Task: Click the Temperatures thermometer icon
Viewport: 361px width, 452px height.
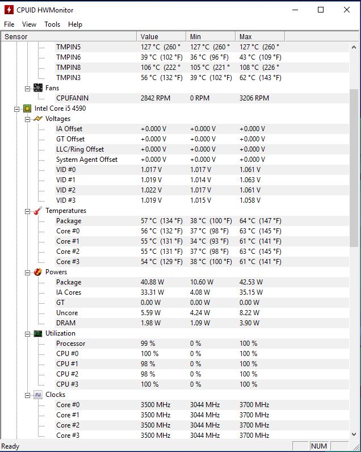Action: tap(37, 211)
